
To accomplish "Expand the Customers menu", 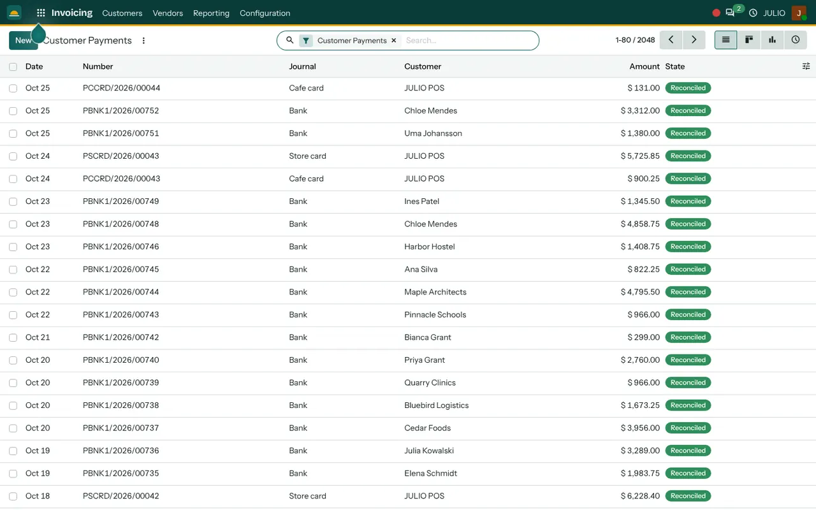I will click(x=122, y=13).
